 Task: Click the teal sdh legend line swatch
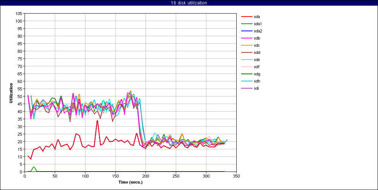click(246, 81)
